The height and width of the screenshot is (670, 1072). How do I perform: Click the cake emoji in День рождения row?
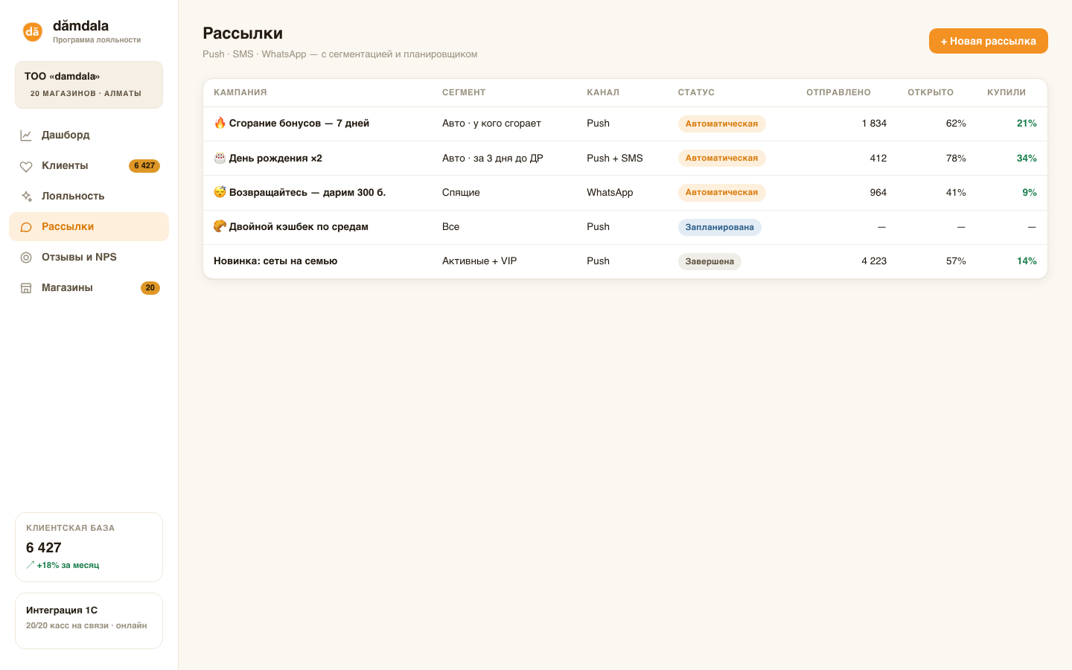220,158
